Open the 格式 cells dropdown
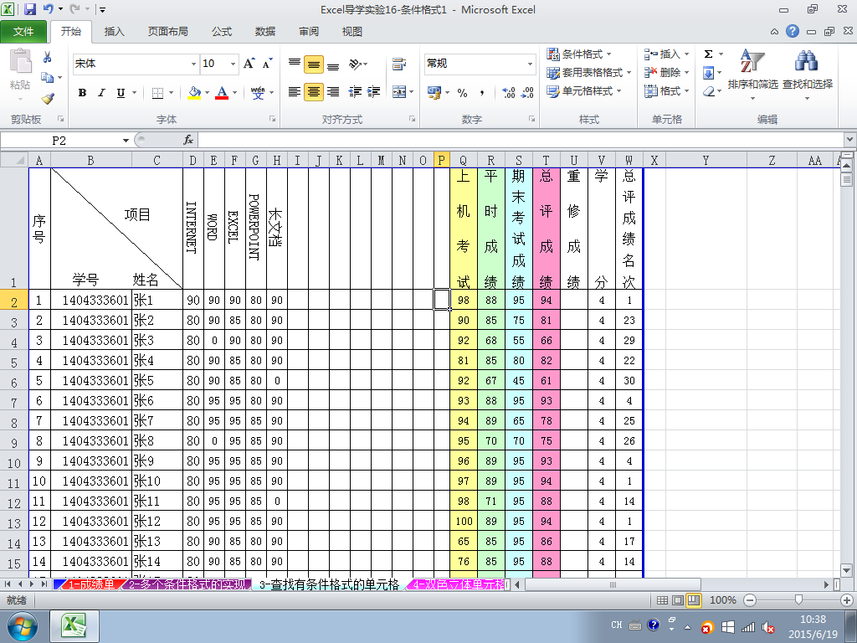 click(667, 90)
